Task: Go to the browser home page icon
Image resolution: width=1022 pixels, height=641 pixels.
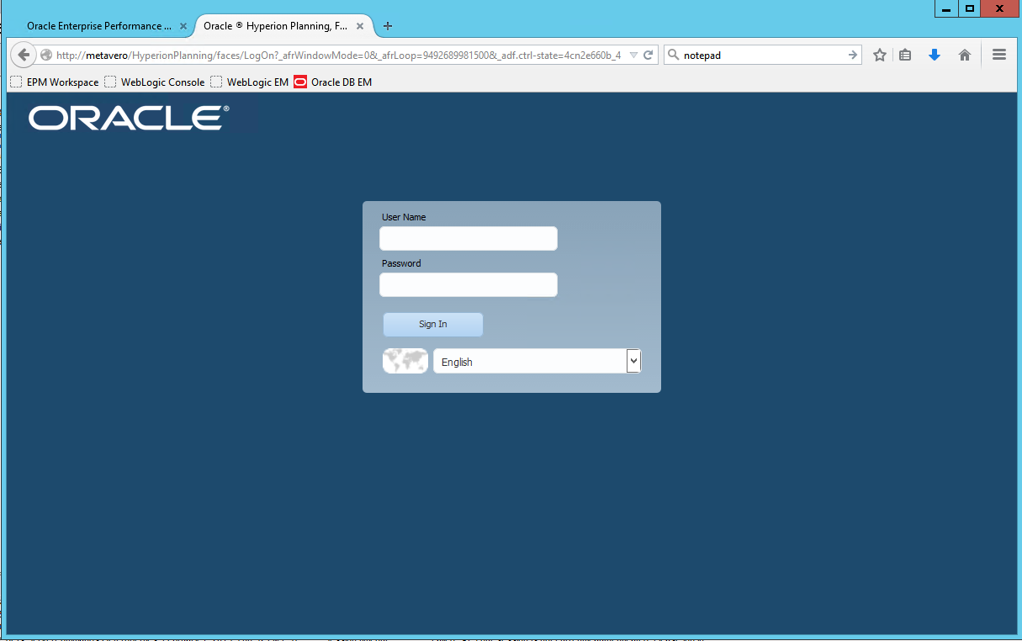Action: pos(965,55)
